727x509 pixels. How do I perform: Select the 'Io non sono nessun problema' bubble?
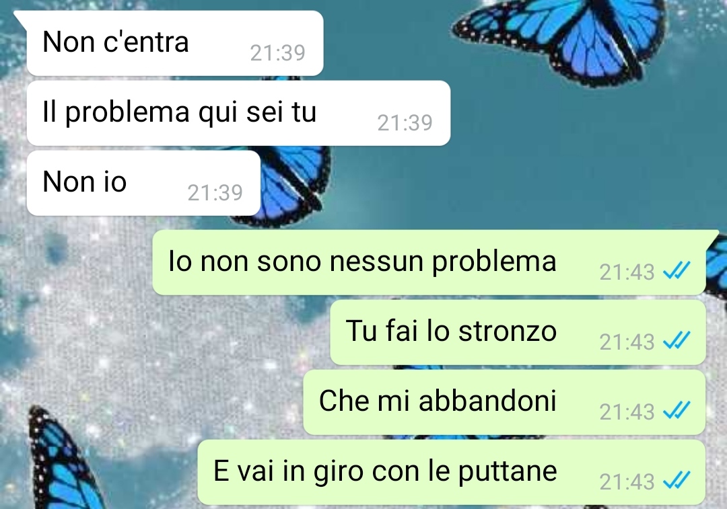(429, 262)
